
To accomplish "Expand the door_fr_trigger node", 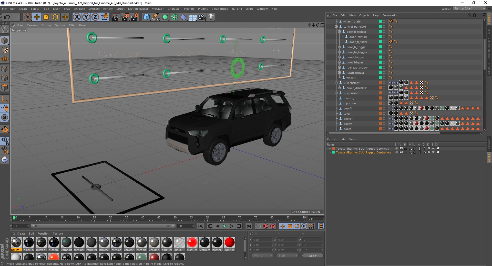I will click(x=340, y=47).
